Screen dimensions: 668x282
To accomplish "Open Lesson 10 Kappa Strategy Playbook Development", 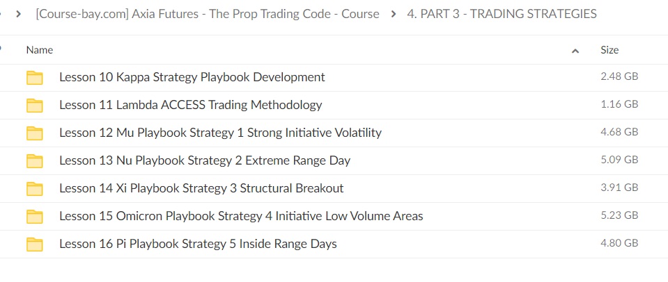I will [x=192, y=77].
